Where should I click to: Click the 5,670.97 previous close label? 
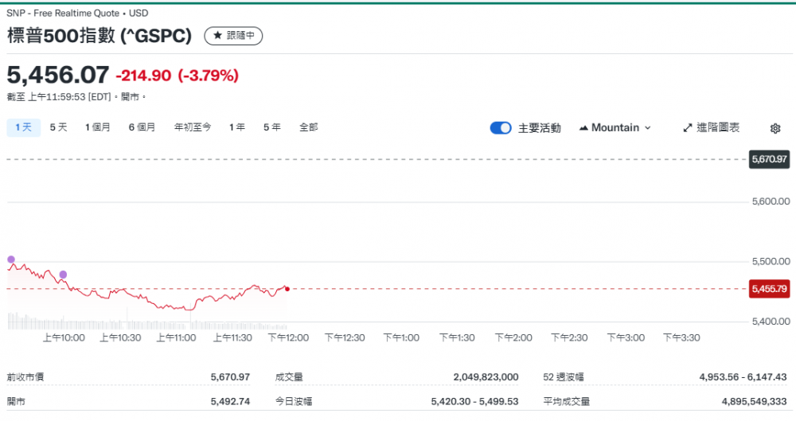point(769,159)
